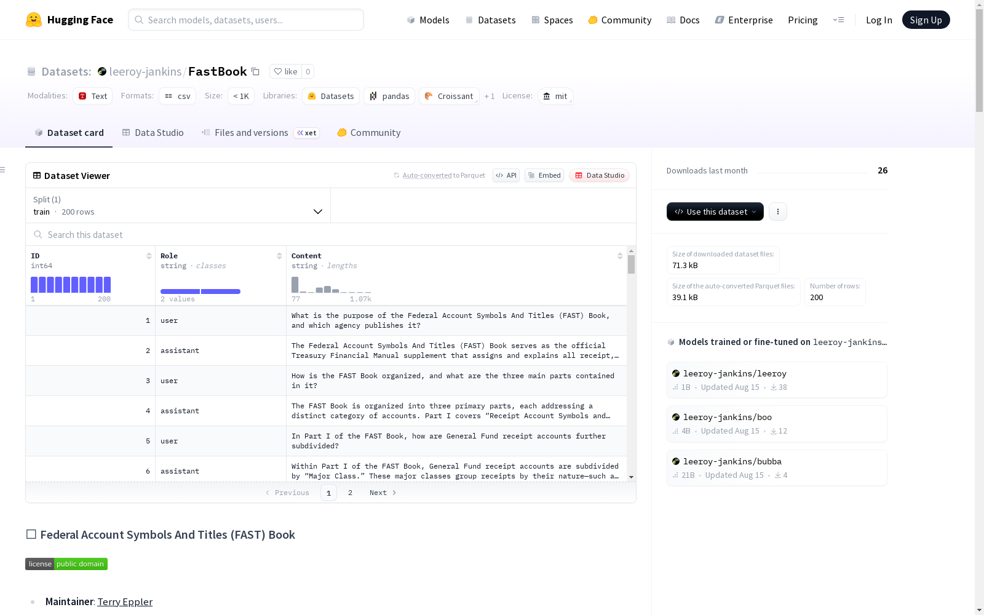
Task: Expand the Split train dropdown
Action: [178, 205]
